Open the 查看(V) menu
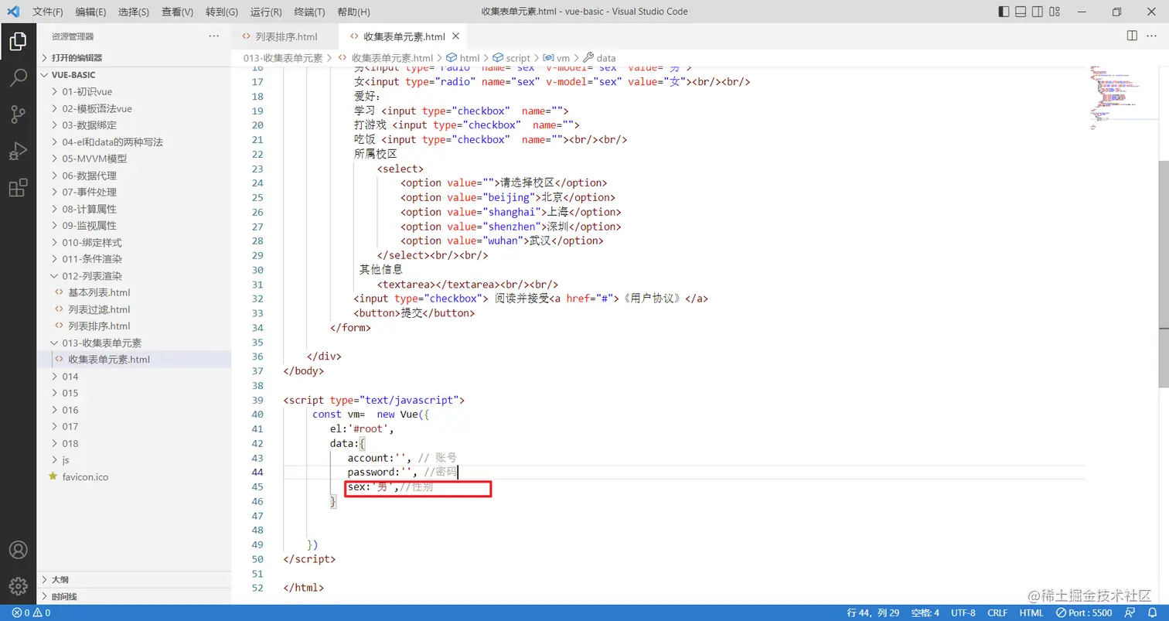This screenshot has width=1169, height=621. 178,12
